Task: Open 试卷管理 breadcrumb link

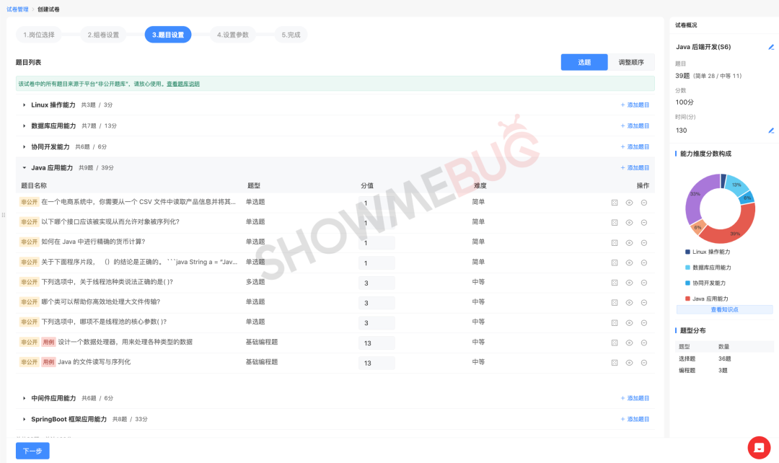Action: tap(17, 9)
